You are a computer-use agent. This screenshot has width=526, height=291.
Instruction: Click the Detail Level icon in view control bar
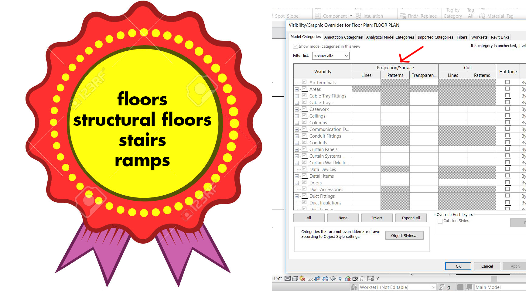pyautogui.click(x=288, y=279)
